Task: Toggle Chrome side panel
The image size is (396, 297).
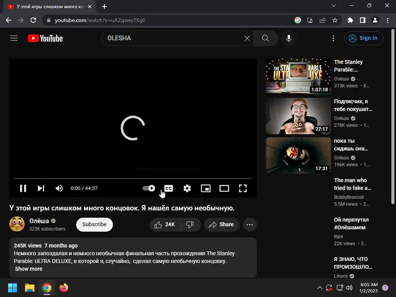Action: click(363, 20)
